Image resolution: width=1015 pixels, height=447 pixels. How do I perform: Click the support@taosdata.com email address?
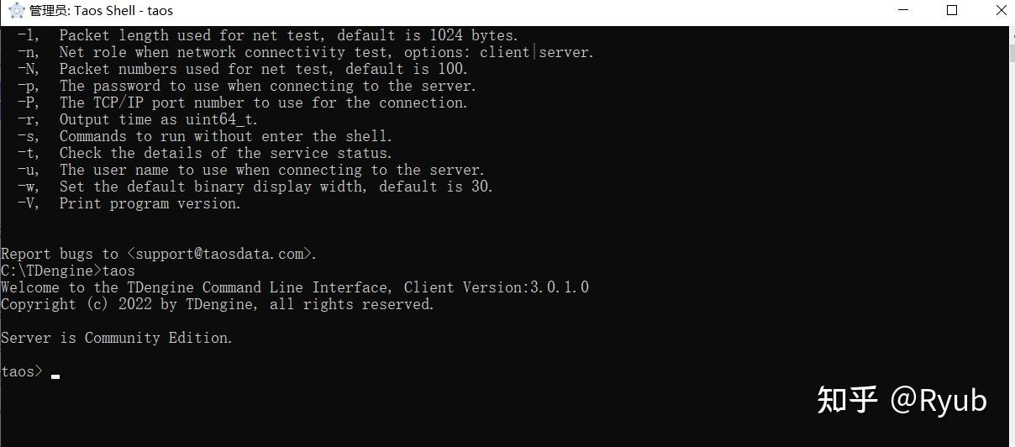(219, 254)
